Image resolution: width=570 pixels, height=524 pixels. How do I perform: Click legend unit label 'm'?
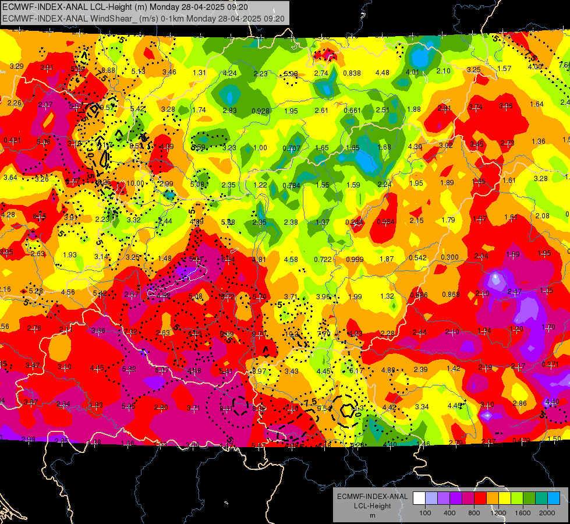(372, 515)
